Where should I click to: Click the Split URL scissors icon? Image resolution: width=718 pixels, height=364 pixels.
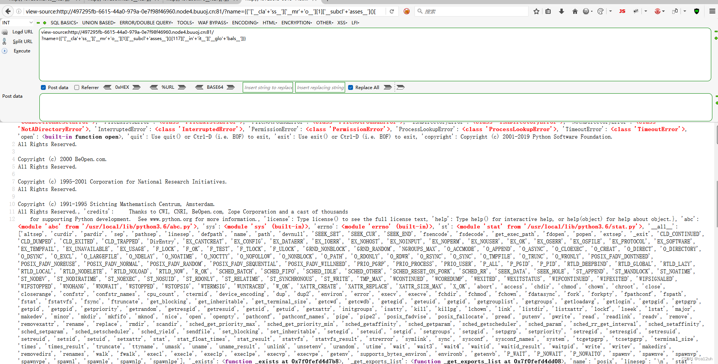coord(5,42)
